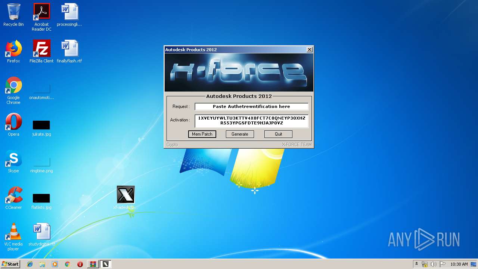
Task: Select the xf-adesk X-Force desktop icon
Action: pyautogui.click(x=125, y=197)
